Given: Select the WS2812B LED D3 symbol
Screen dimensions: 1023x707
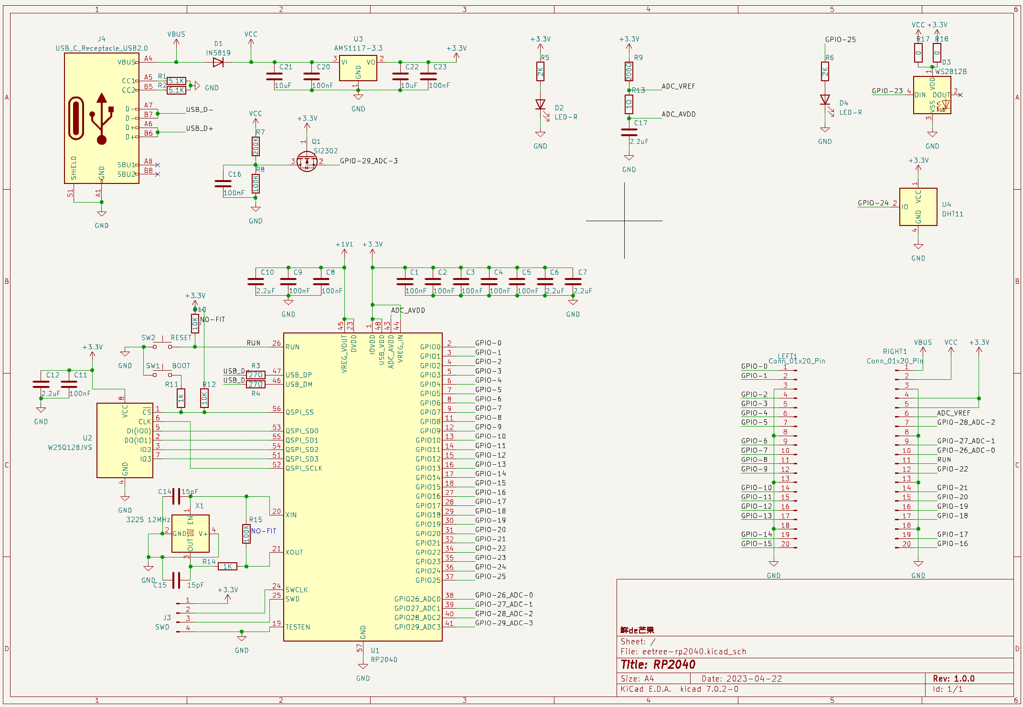Looking at the screenshot, I should [931, 95].
